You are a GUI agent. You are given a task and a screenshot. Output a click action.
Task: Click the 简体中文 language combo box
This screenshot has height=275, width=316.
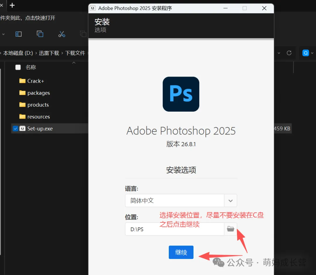[x=181, y=200]
